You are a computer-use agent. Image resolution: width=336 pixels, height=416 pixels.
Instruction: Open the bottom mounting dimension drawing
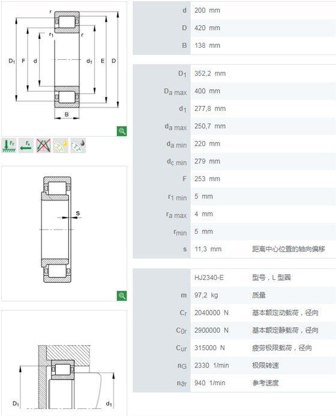click(64, 363)
